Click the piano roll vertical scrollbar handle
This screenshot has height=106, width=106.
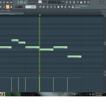(105, 44)
